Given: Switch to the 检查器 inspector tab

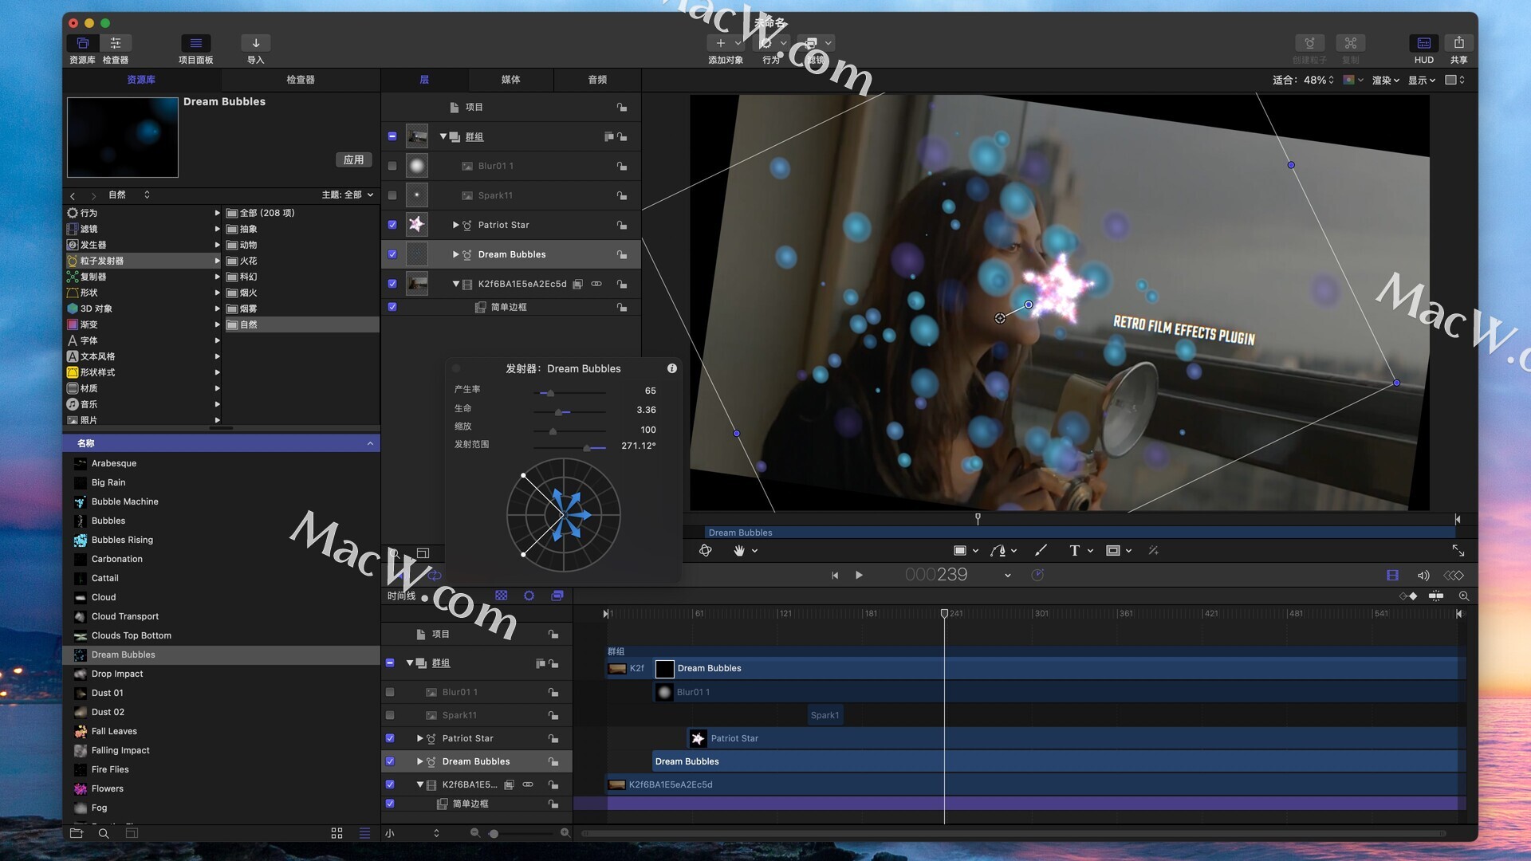Looking at the screenshot, I should click(x=300, y=80).
